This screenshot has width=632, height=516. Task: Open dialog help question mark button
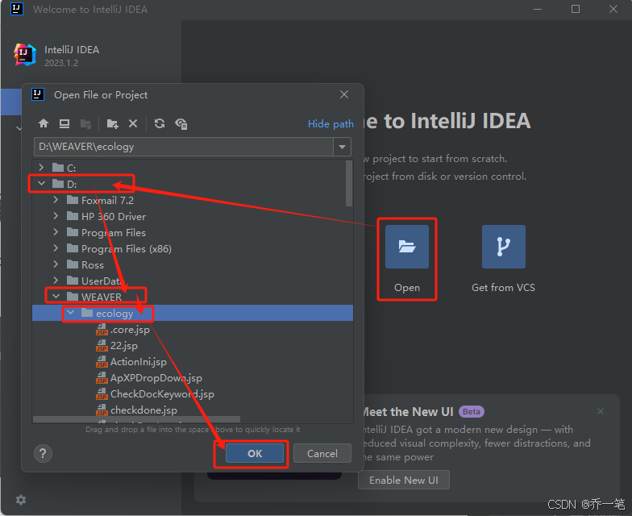[x=43, y=453]
